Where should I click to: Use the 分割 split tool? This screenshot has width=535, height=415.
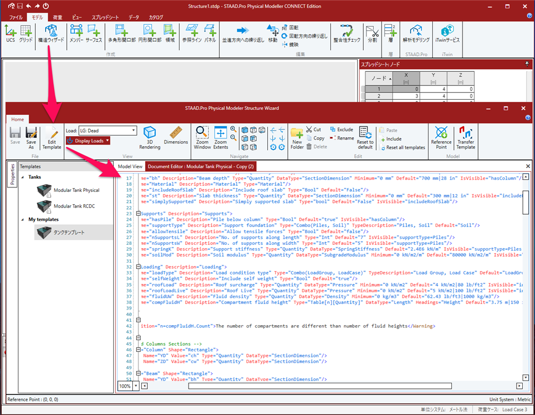tap(372, 33)
